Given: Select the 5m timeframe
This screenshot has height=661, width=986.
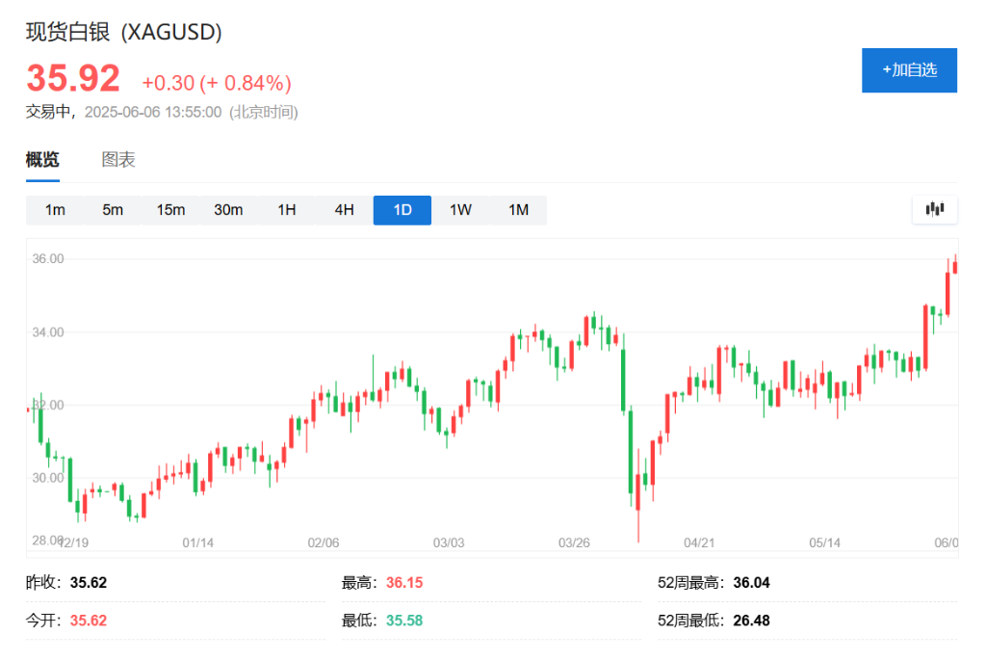Looking at the screenshot, I should [x=113, y=209].
